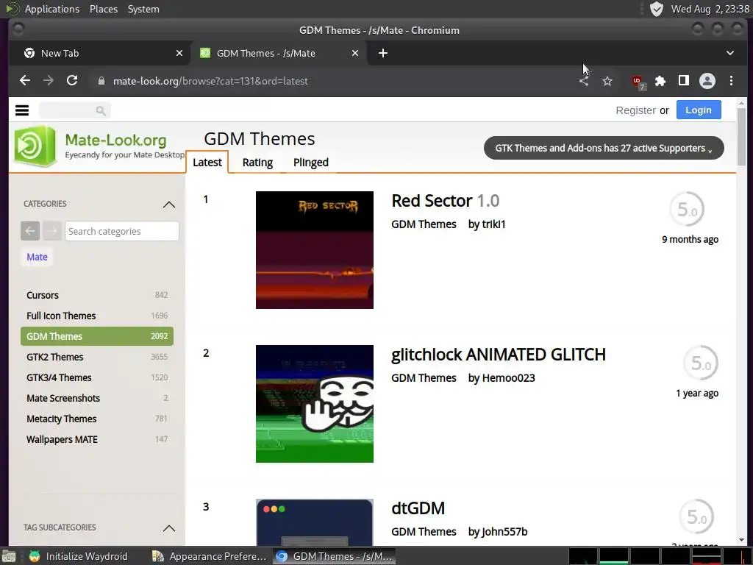Click the share icon in the address bar

pos(583,81)
